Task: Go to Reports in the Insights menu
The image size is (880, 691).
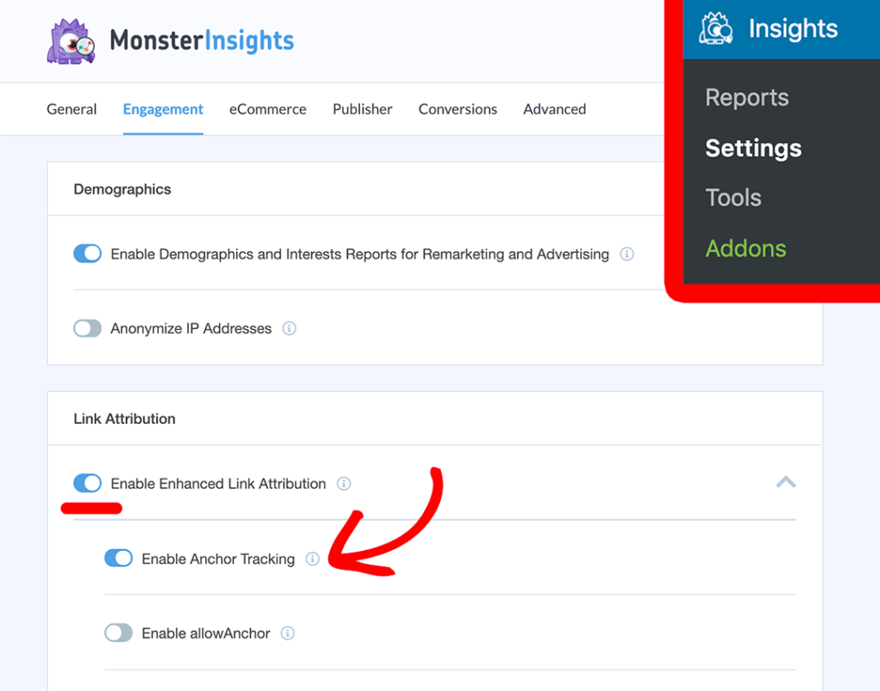Action: (746, 97)
